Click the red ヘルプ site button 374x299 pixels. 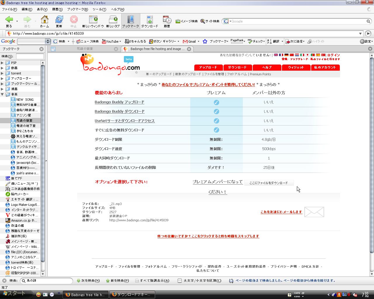(x=267, y=67)
